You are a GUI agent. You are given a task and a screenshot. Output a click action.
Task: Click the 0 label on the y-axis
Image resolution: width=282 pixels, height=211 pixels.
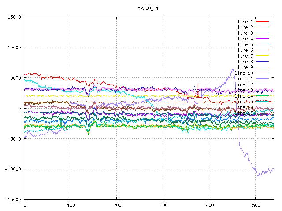(x=20, y=108)
